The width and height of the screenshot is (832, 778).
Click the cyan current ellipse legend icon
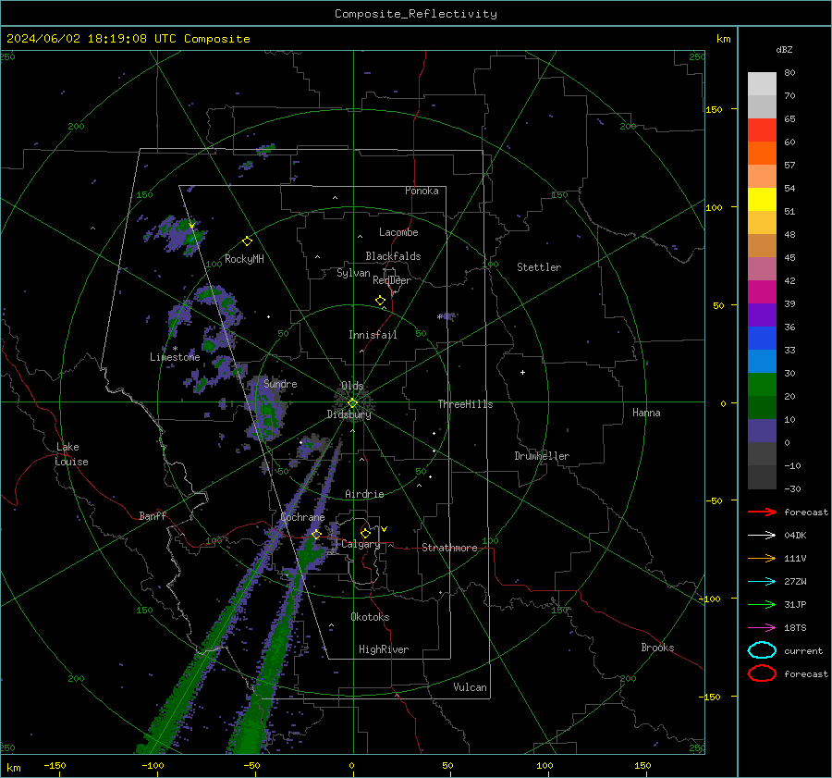(x=762, y=650)
